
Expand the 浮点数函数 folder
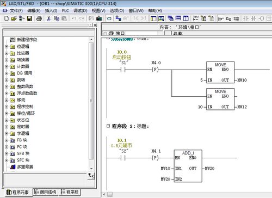click(x=7, y=94)
